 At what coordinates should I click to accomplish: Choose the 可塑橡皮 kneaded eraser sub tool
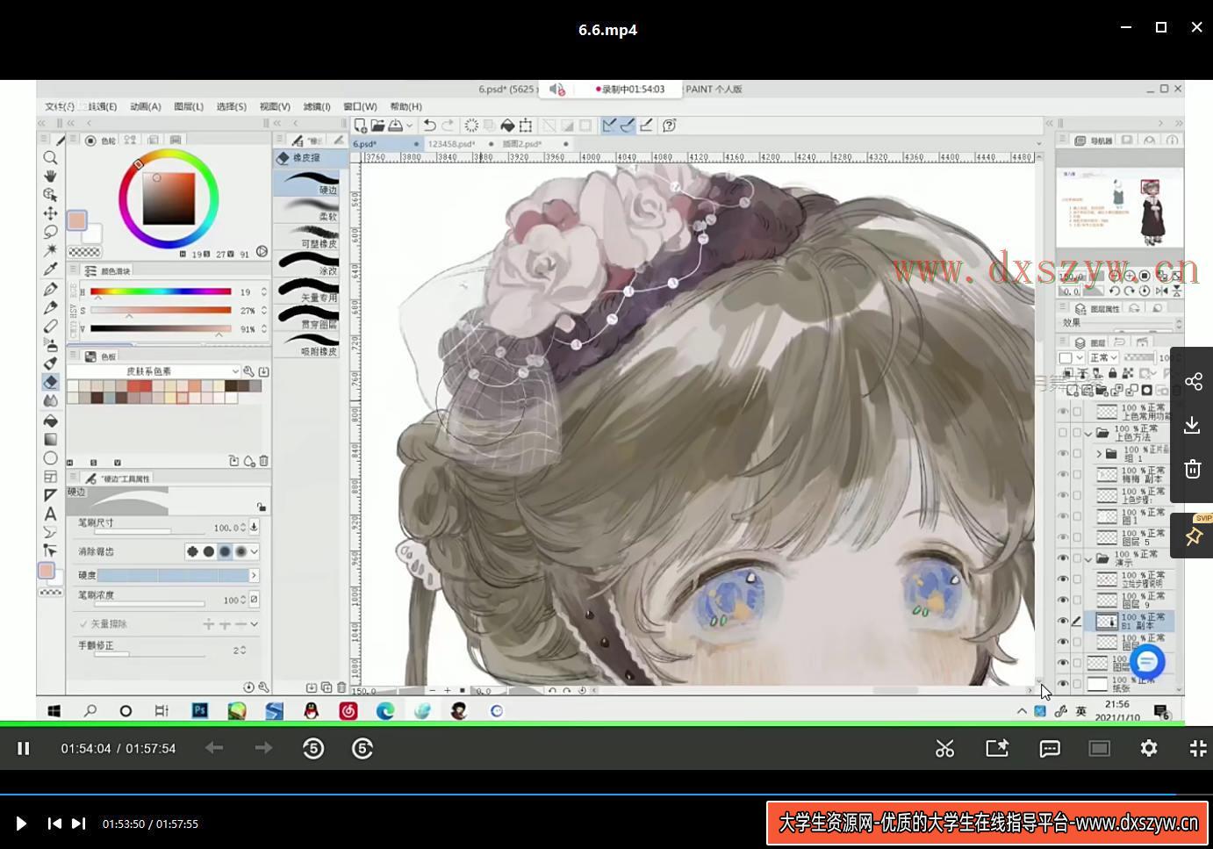click(x=306, y=237)
